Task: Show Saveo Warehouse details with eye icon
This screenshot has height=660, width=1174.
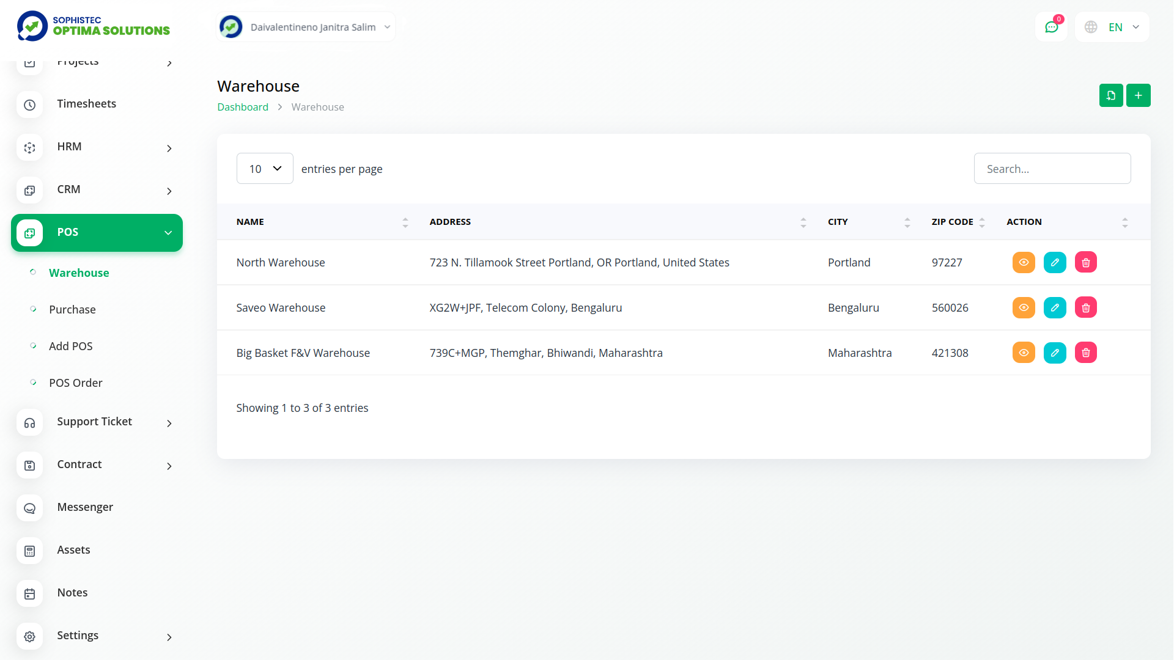Action: click(1023, 308)
